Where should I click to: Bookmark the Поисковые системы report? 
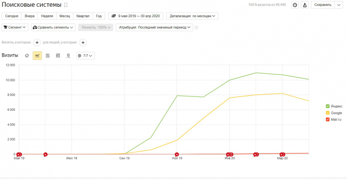pos(66,5)
